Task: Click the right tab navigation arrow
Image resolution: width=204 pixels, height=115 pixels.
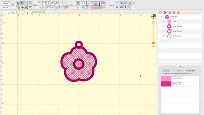Action: point(5,12)
